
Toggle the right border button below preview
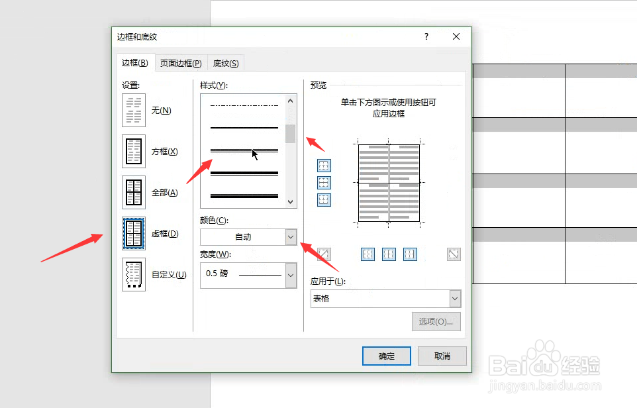click(410, 254)
